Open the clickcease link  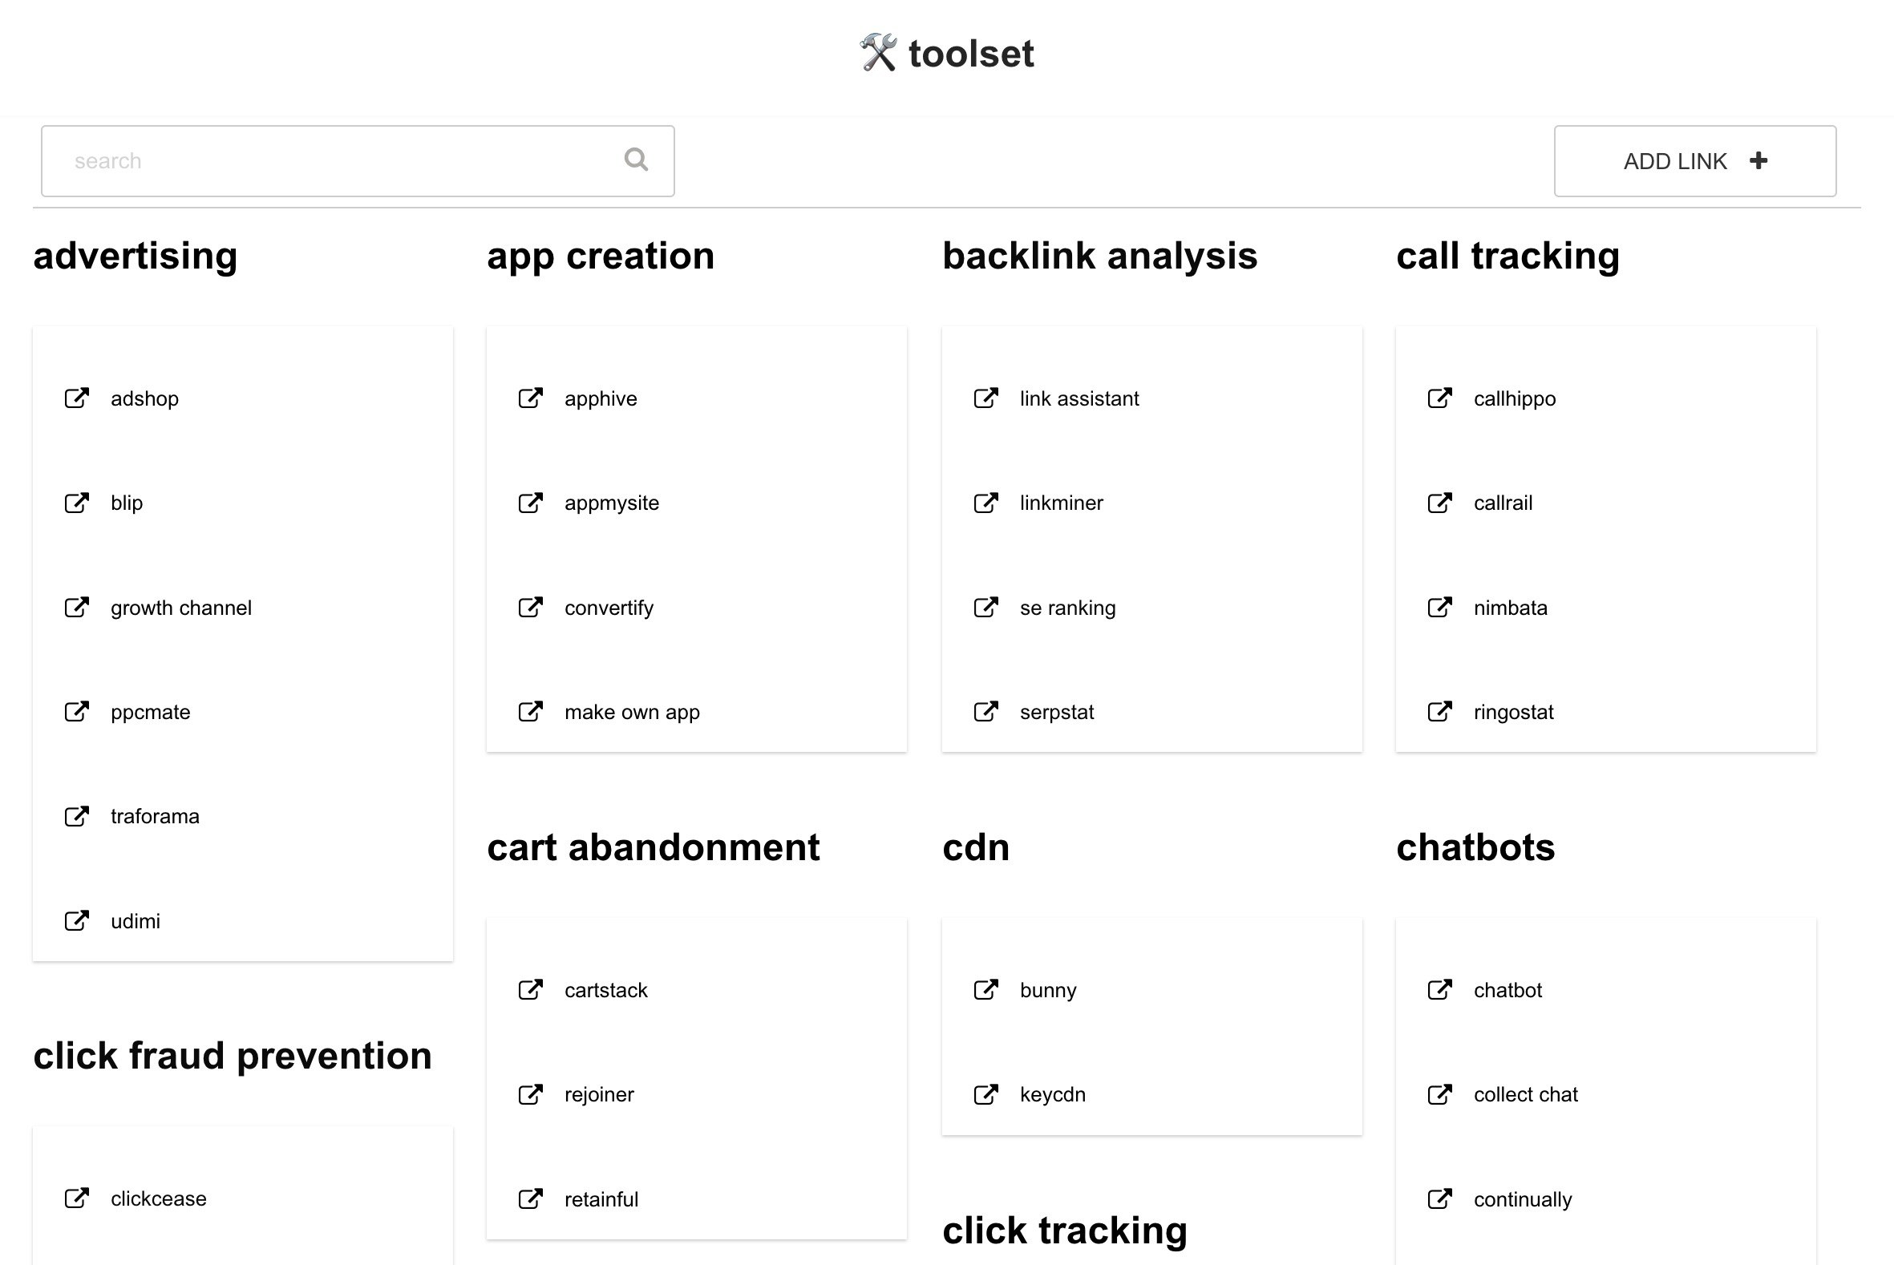coord(158,1198)
